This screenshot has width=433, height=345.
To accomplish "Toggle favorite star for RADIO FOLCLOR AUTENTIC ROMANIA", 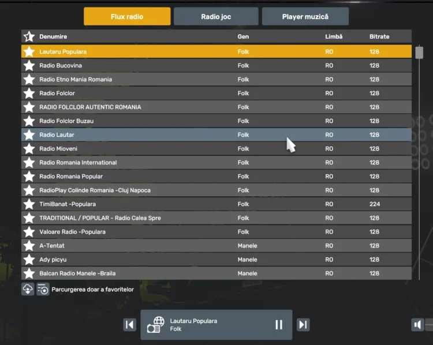I will (29, 107).
